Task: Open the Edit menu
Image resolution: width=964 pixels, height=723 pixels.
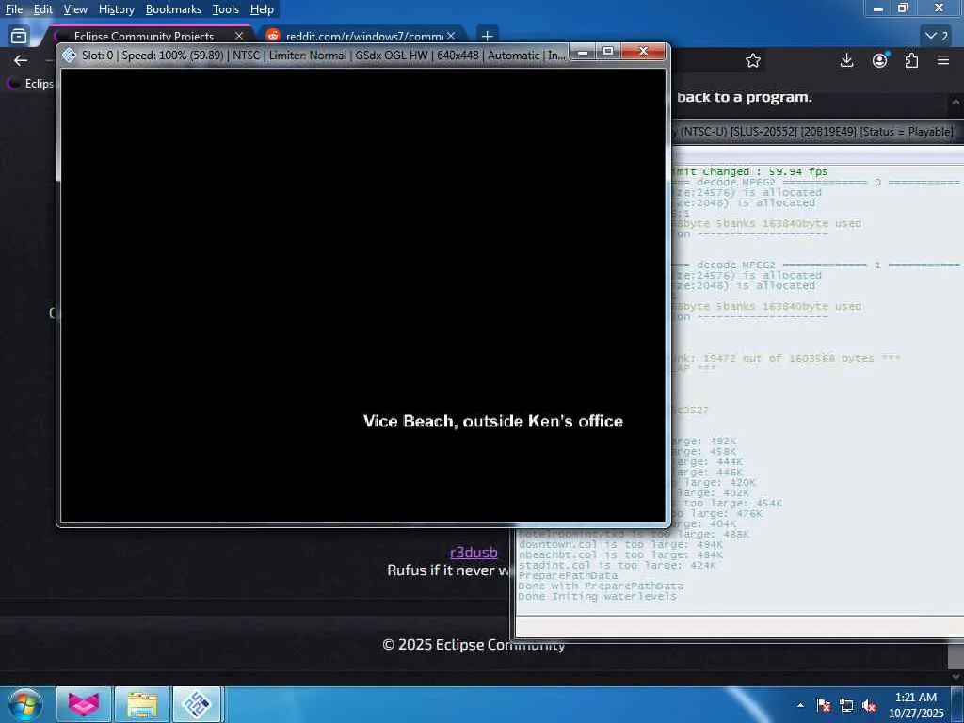Action: coord(42,9)
